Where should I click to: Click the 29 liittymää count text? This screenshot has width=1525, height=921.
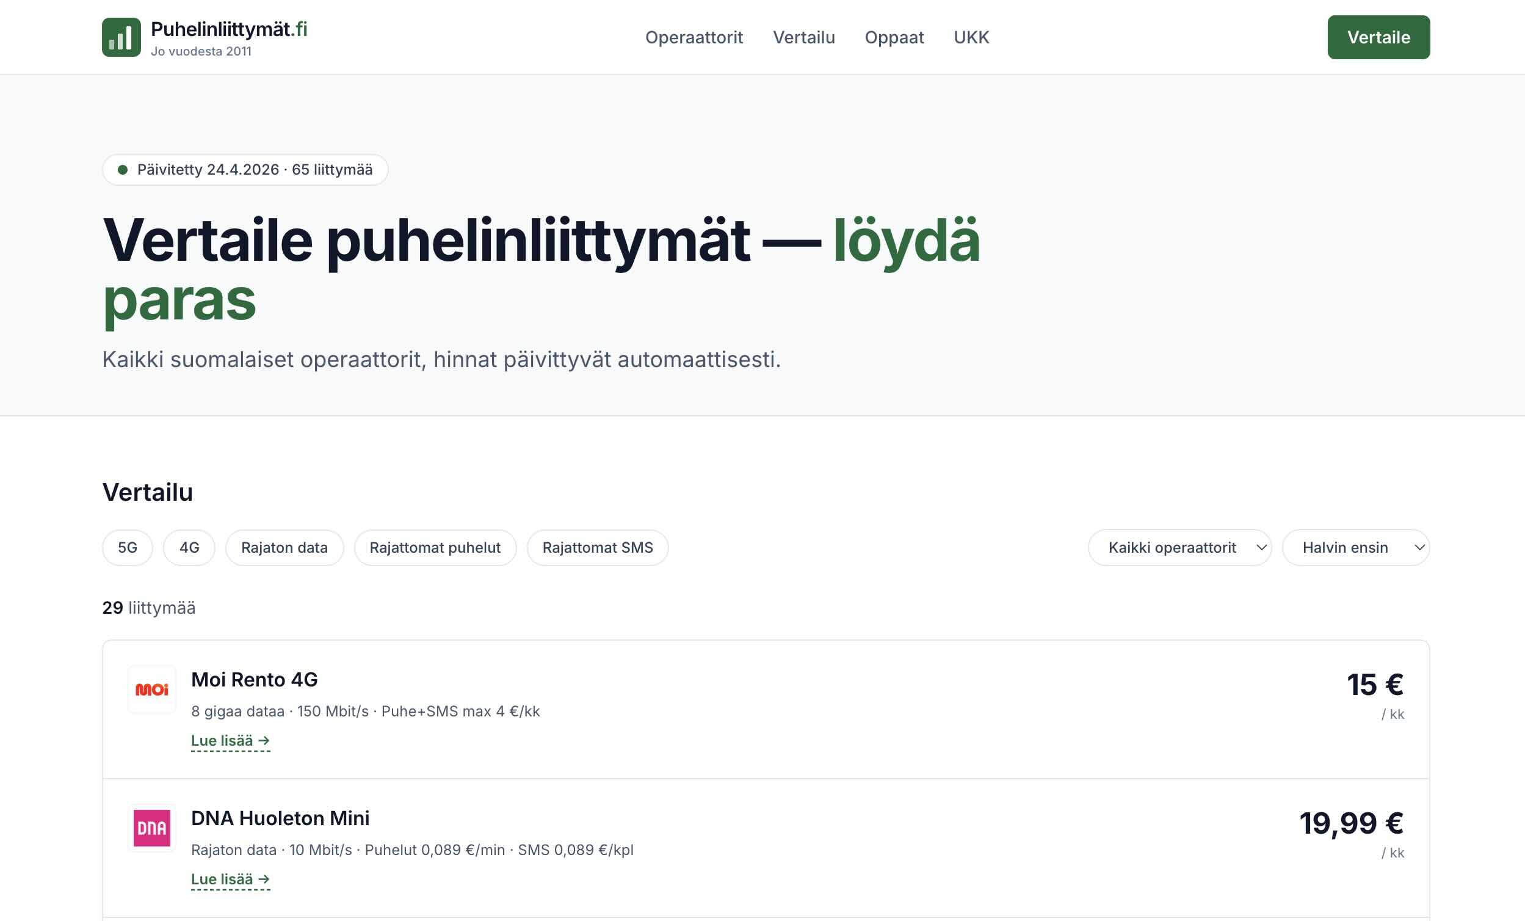[x=149, y=608]
